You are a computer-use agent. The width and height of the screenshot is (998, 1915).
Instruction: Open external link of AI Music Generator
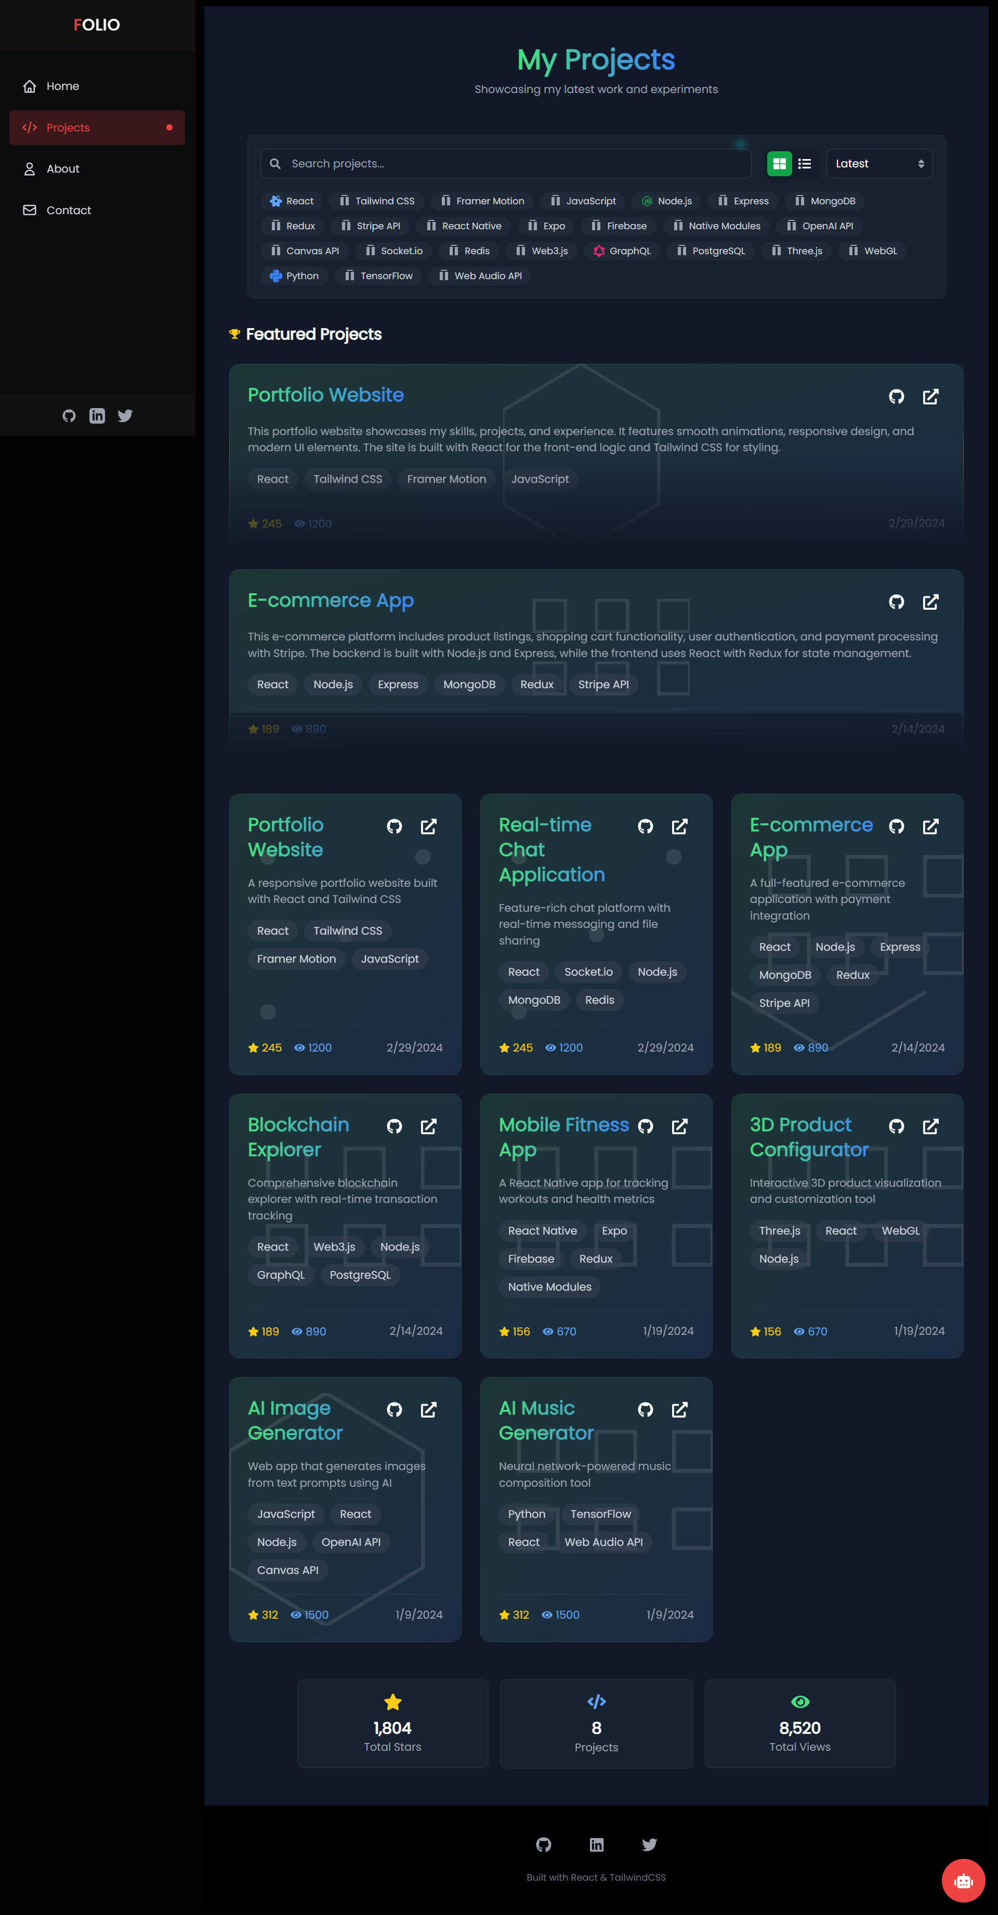pyautogui.click(x=679, y=1410)
